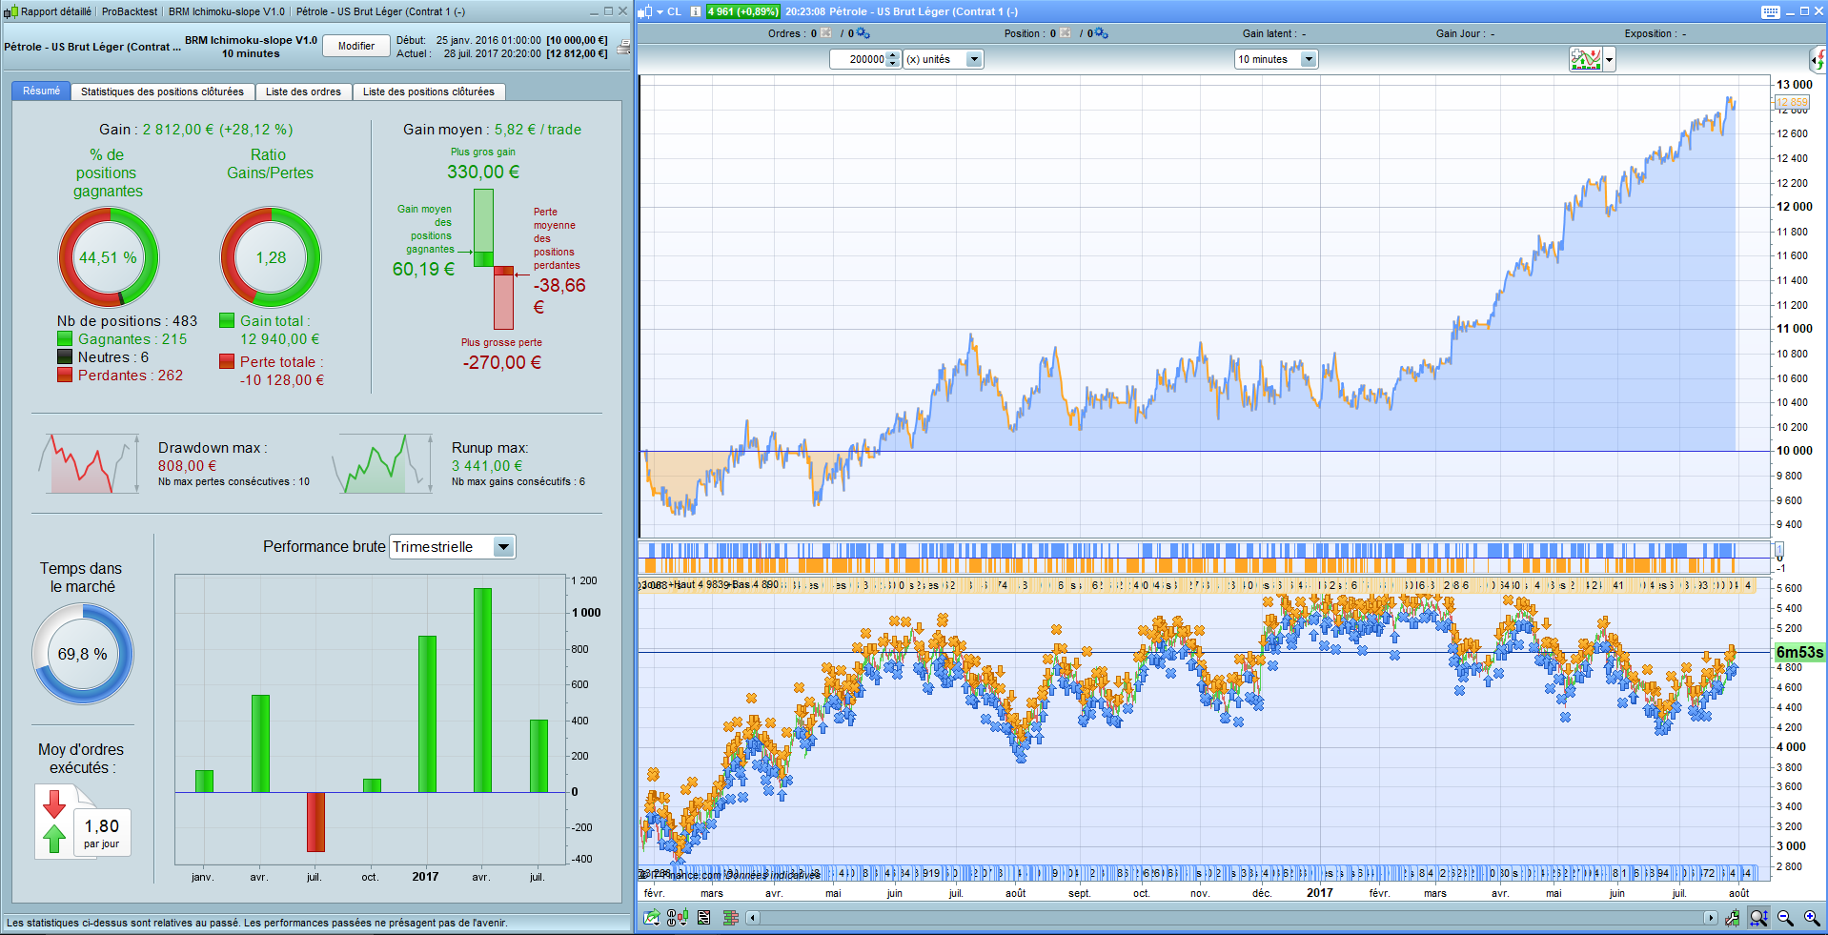Click the Rapport détaillé window icon
This screenshot has height=935, width=1828.
click(10, 11)
